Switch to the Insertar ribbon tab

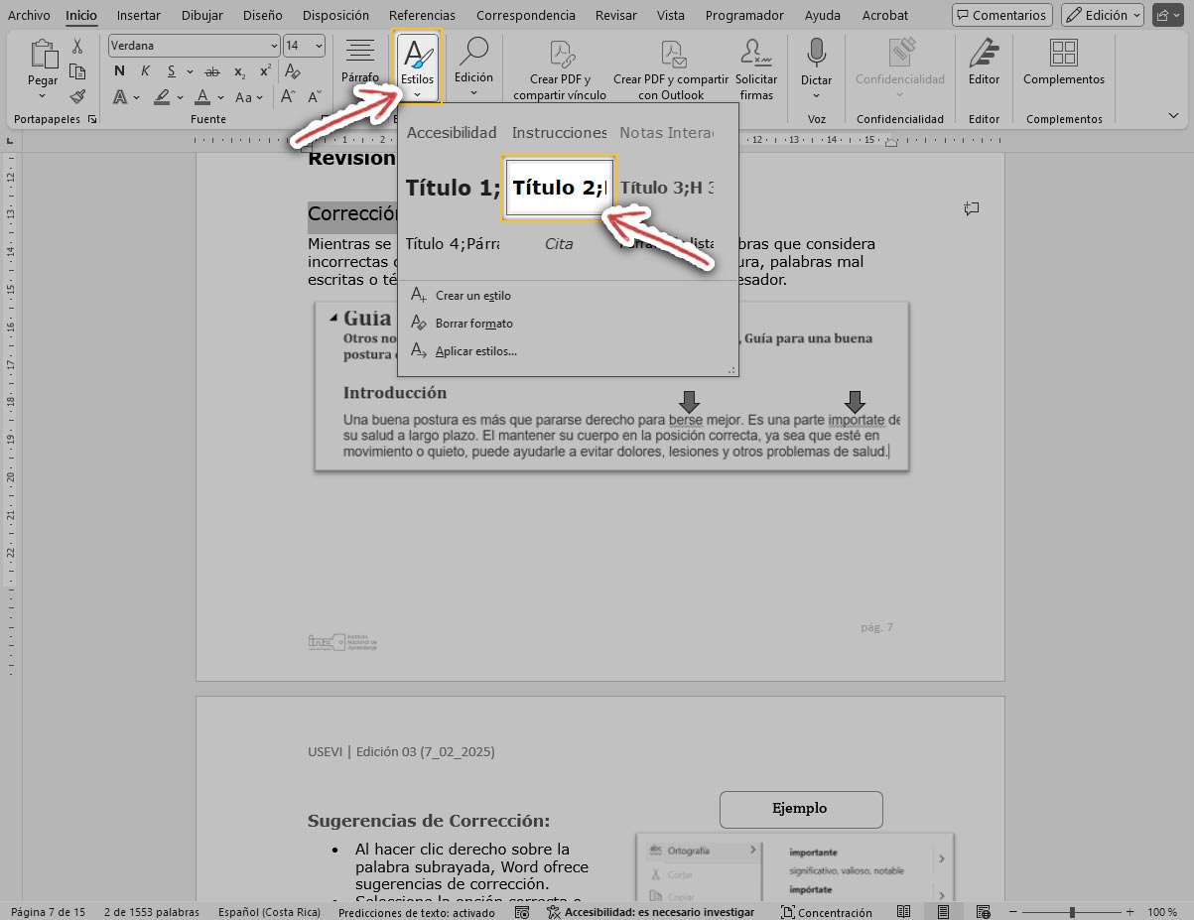138,15
